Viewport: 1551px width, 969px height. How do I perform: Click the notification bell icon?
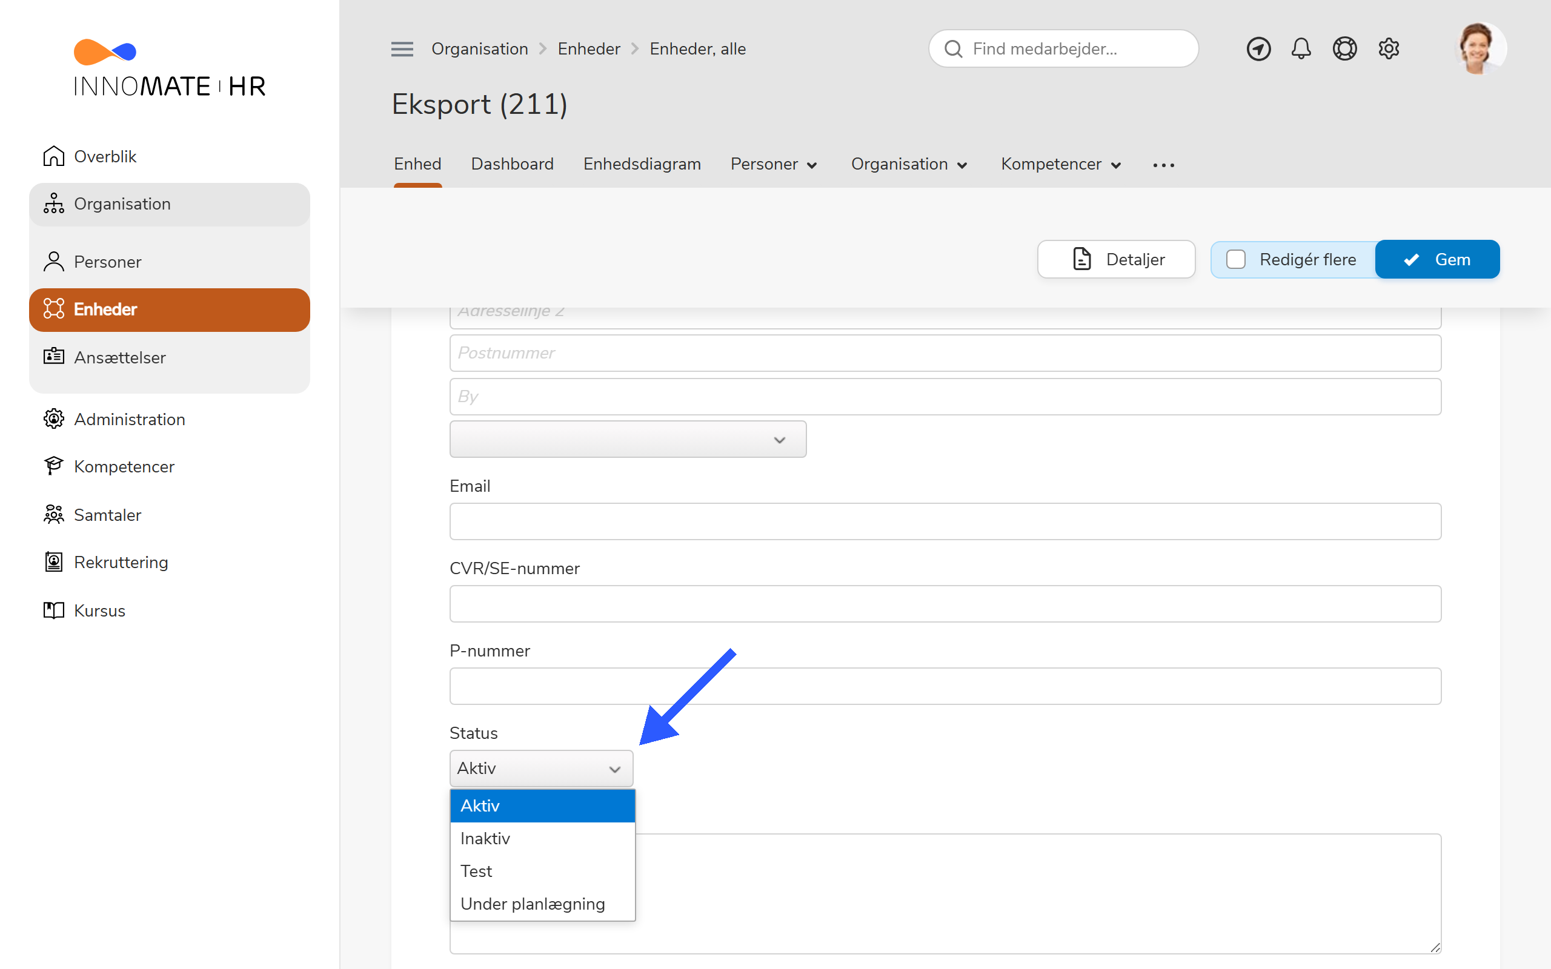click(x=1300, y=48)
